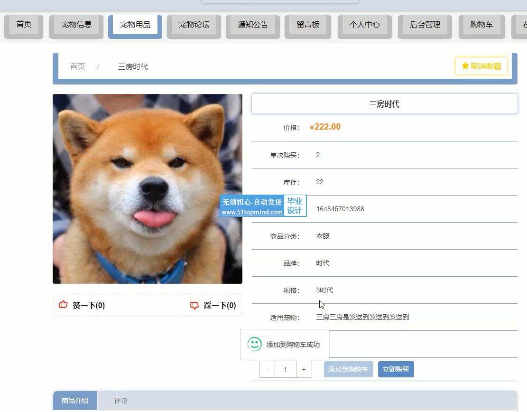The height and width of the screenshot is (412, 527).
Task: Navigate to 留言板
Action: pyautogui.click(x=308, y=25)
